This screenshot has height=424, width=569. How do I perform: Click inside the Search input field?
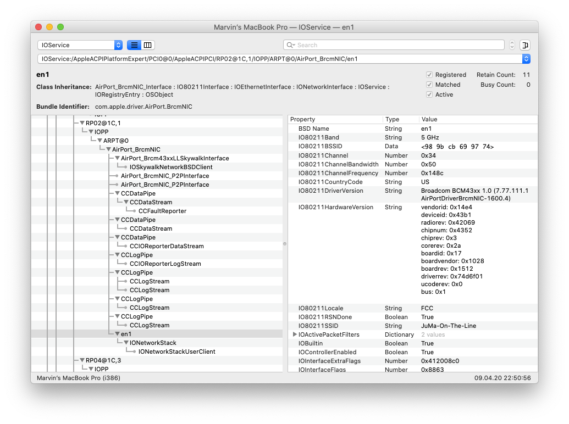396,45
